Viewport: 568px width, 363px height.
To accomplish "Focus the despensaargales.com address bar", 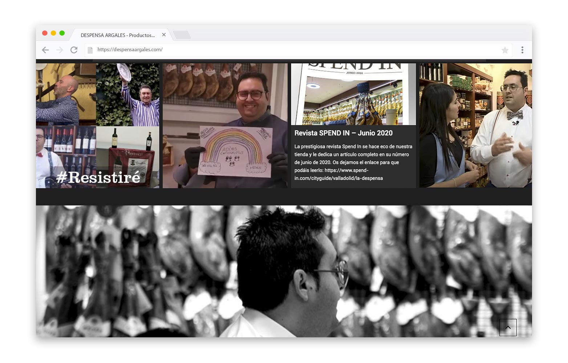I will (291, 50).
